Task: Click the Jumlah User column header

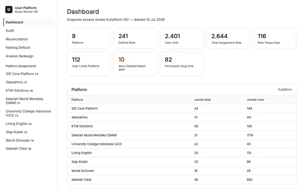Action: click(x=255, y=100)
